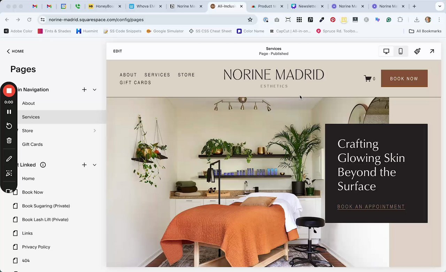The image size is (446, 272).
Task: Click BOOK AN APPOINTMENT link
Action: [371, 207]
